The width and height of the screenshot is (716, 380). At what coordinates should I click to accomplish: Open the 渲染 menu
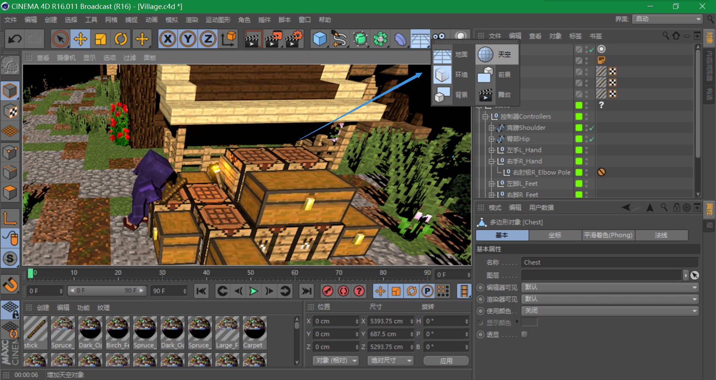[x=192, y=20]
